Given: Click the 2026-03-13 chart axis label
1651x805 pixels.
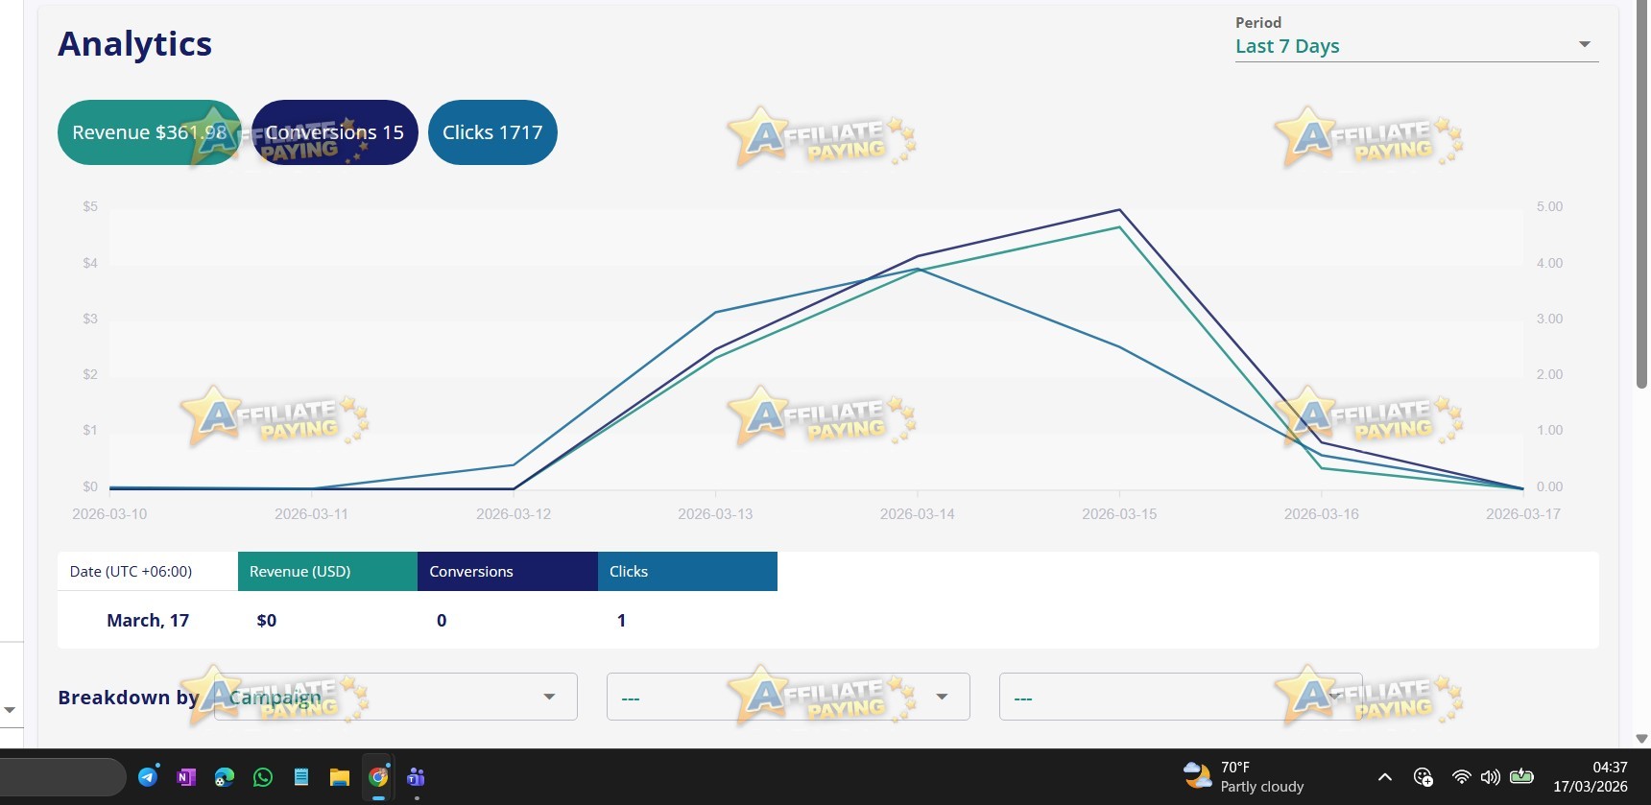Looking at the screenshot, I should 715,514.
